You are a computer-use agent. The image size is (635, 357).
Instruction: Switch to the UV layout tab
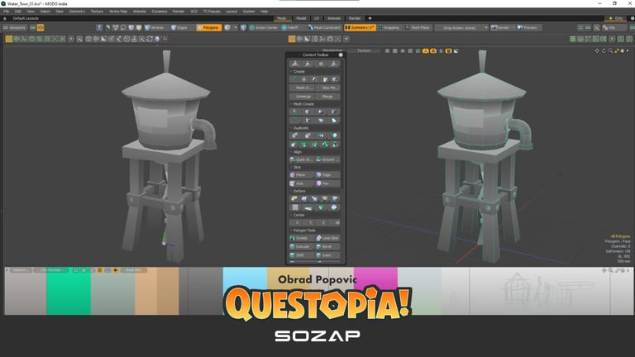pos(317,18)
